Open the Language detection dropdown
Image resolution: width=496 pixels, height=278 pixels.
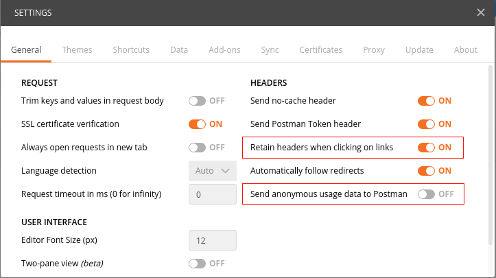[x=213, y=171]
